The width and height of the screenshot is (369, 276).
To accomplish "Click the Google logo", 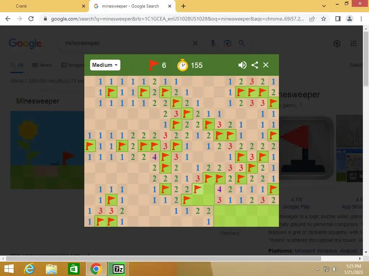I will tap(25, 43).
